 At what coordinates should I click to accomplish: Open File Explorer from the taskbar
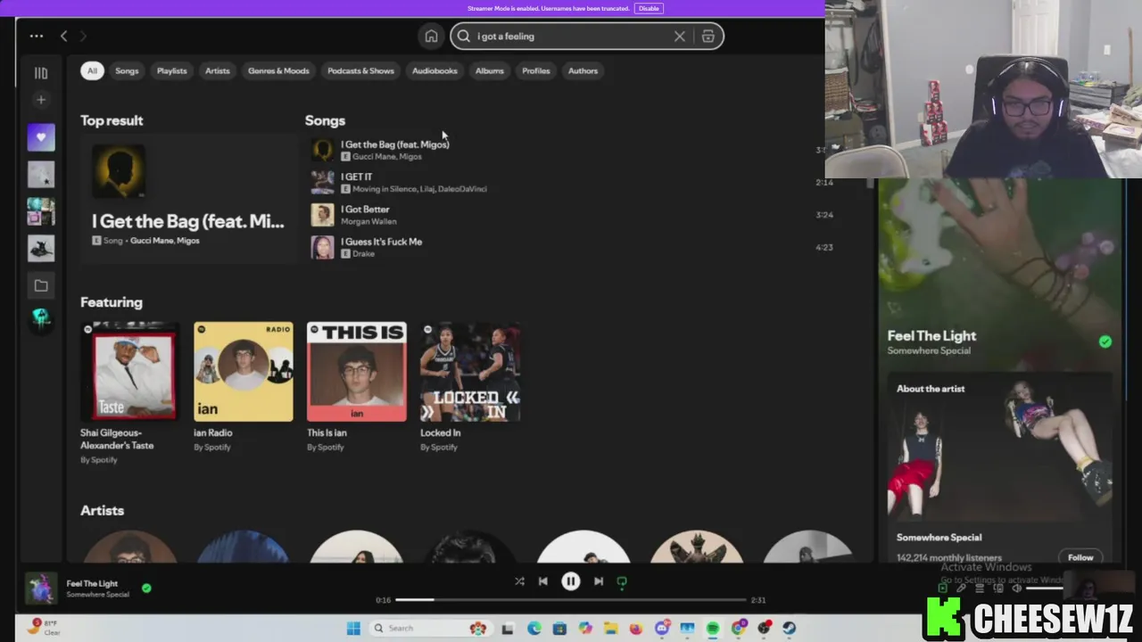click(x=610, y=629)
